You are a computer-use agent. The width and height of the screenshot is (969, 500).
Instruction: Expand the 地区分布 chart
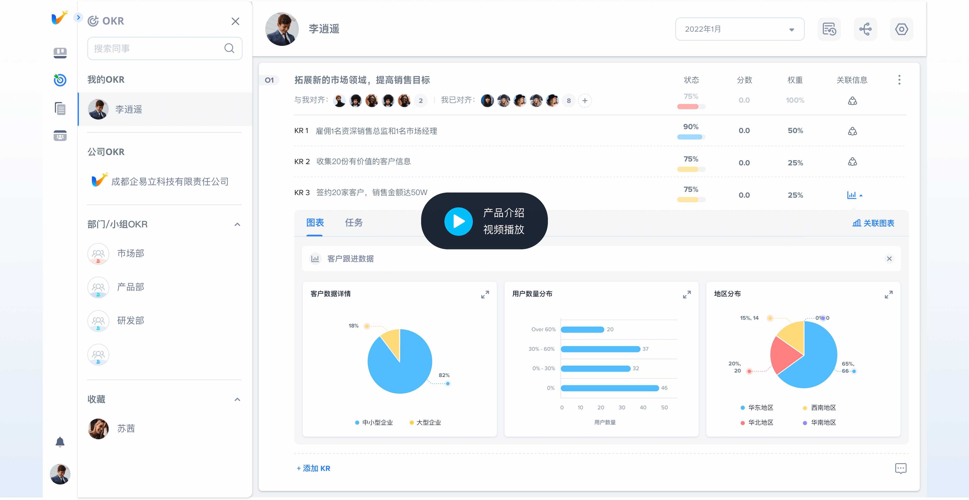click(x=889, y=295)
